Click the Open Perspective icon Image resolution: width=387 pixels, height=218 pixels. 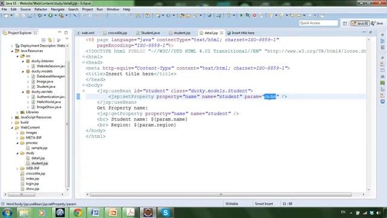(345, 24)
